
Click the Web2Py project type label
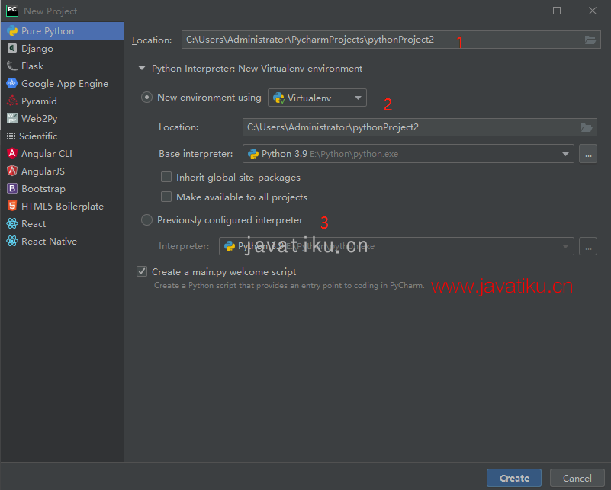pyautogui.click(x=40, y=119)
